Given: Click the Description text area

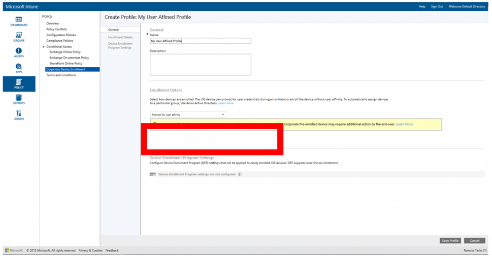Looking at the screenshot, I should coord(200,64).
